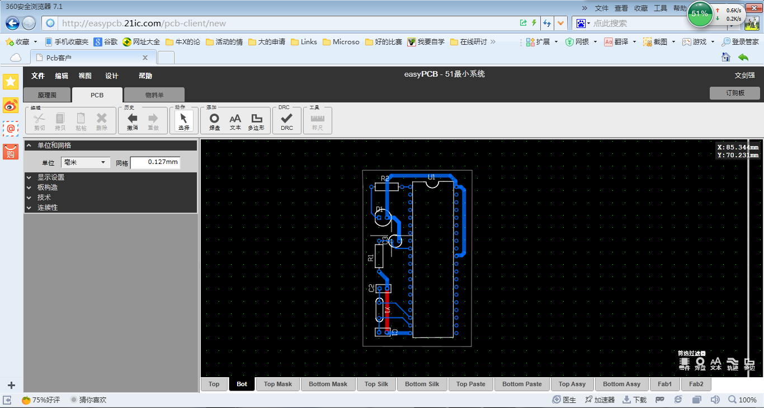This screenshot has height=408, width=764.
Task: Switch to the Bottom Silk layer
Action: [422, 384]
